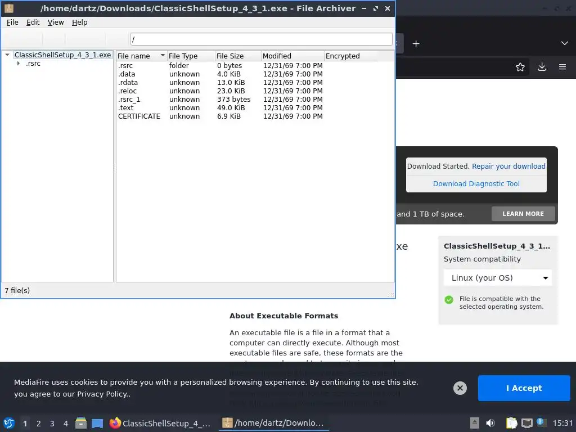Switch to workspace 3
576x432 pixels.
(52, 424)
